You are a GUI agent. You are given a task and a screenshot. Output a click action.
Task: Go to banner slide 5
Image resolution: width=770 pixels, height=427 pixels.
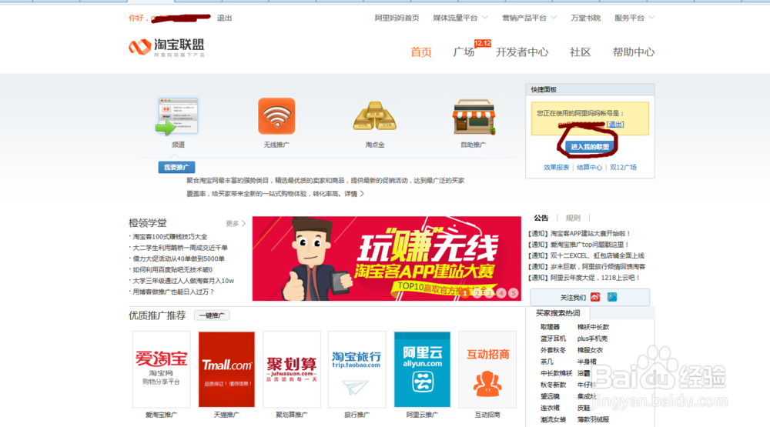click(x=513, y=293)
